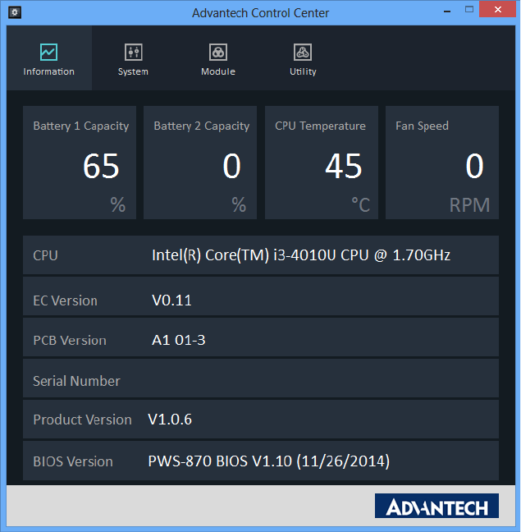This screenshot has width=521, height=532.
Task: Click the Product Version label
Action: [x=82, y=420]
